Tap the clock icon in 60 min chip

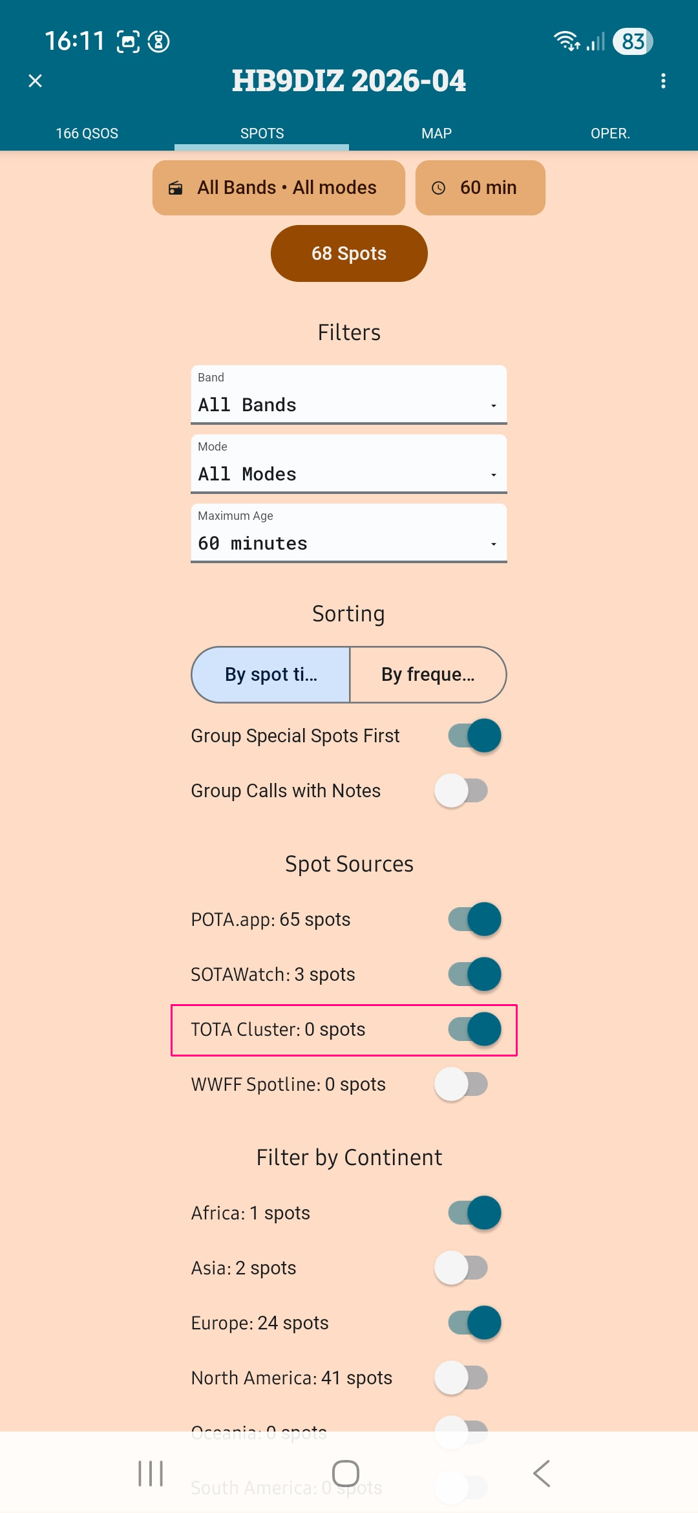(x=439, y=188)
